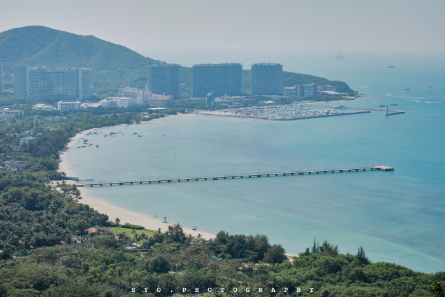Viewport: 445px width, 297px height.
Task: Click the leftmost of three dark towers
Action: tap(164, 80)
